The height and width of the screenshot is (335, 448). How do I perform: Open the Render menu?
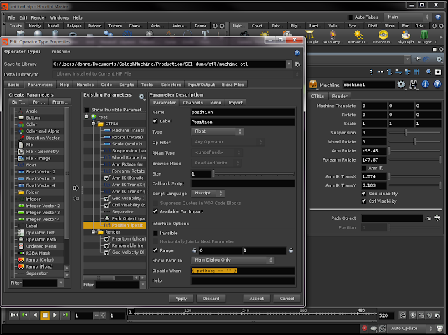click(x=38, y=17)
